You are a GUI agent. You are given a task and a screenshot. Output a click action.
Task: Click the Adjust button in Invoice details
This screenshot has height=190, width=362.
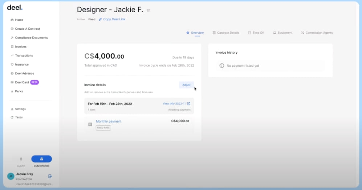[x=186, y=85]
